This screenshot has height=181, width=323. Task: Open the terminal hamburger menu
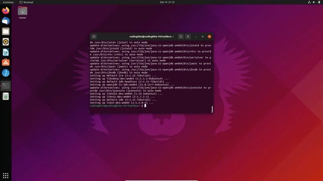tap(188, 37)
